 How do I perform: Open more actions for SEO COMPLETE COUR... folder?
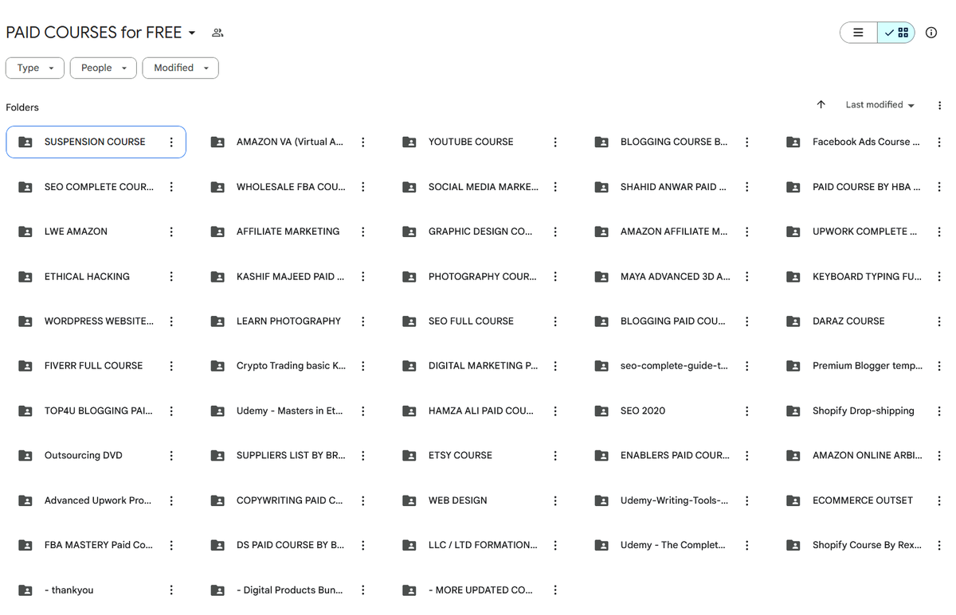171,187
